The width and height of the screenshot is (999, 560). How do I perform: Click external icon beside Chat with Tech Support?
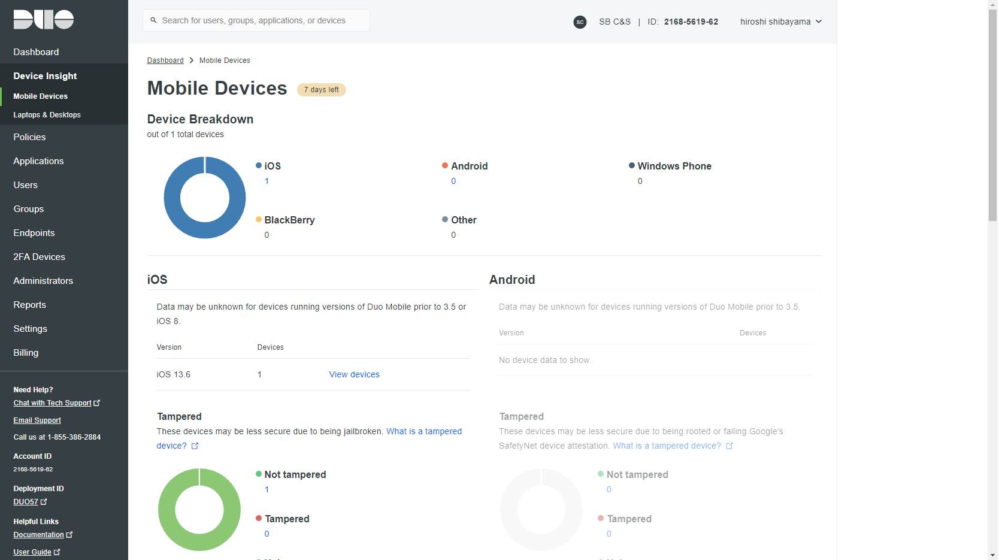coord(97,403)
